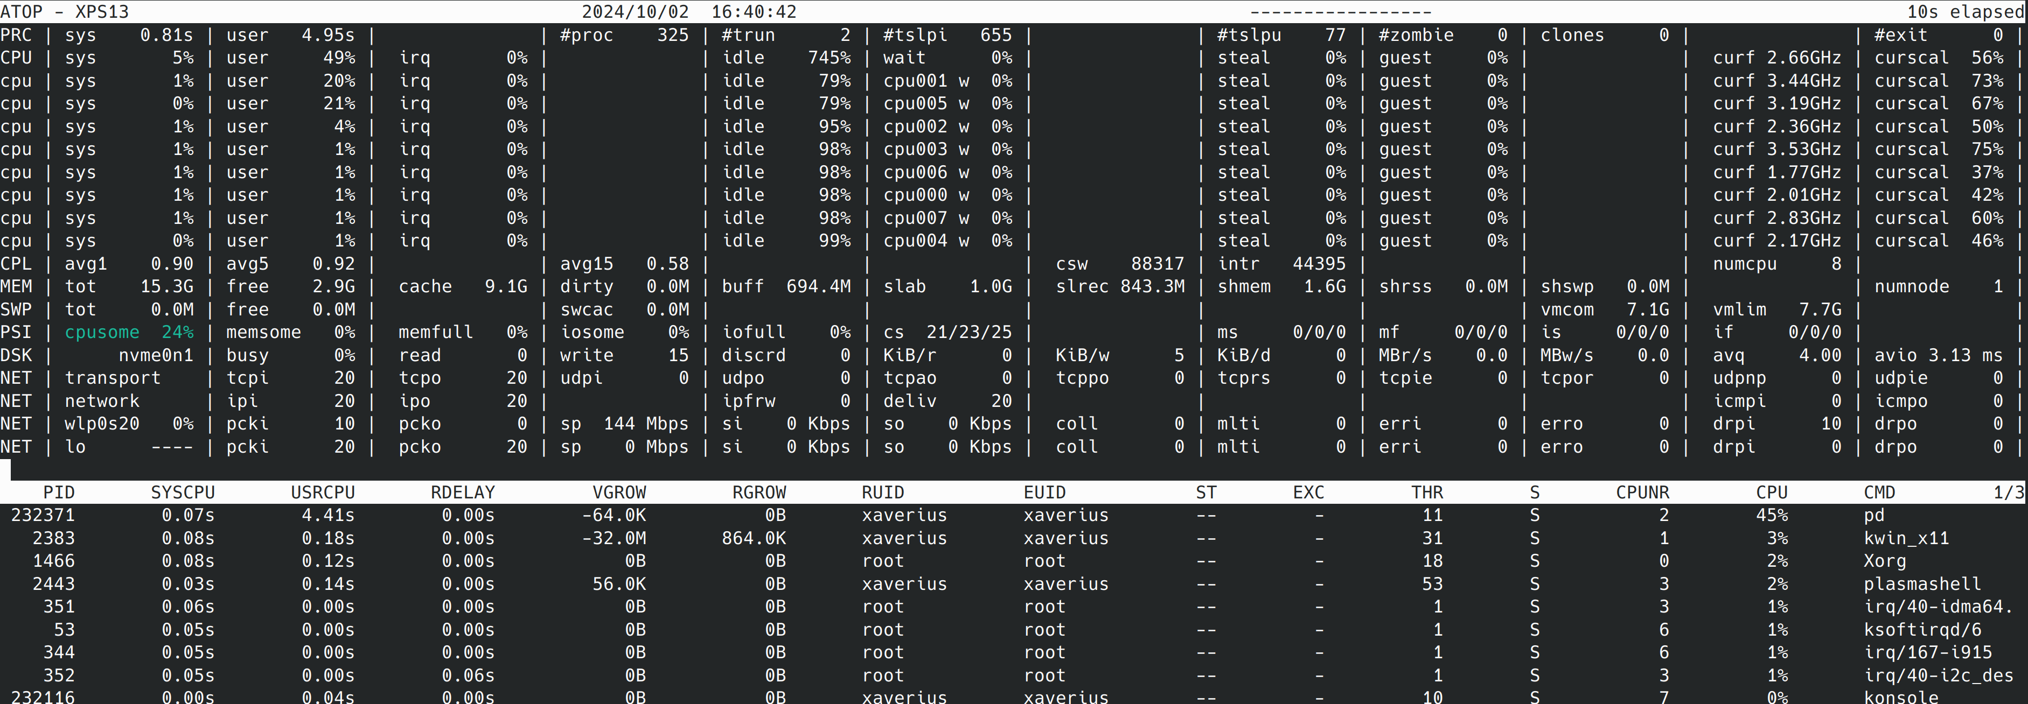Image resolution: width=2028 pixels, height=704 pixels.
Task: Click the deliv 20 network value
Action: click(947, 401)
